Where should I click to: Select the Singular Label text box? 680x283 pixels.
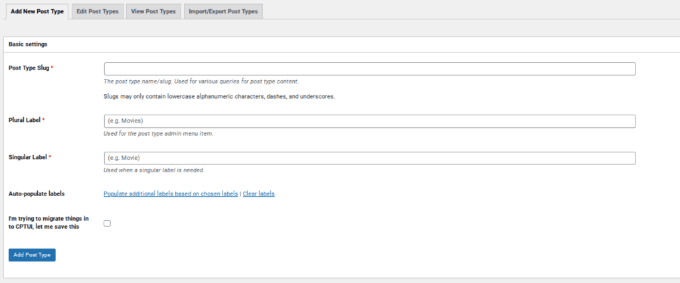click(x=369, y=158)
